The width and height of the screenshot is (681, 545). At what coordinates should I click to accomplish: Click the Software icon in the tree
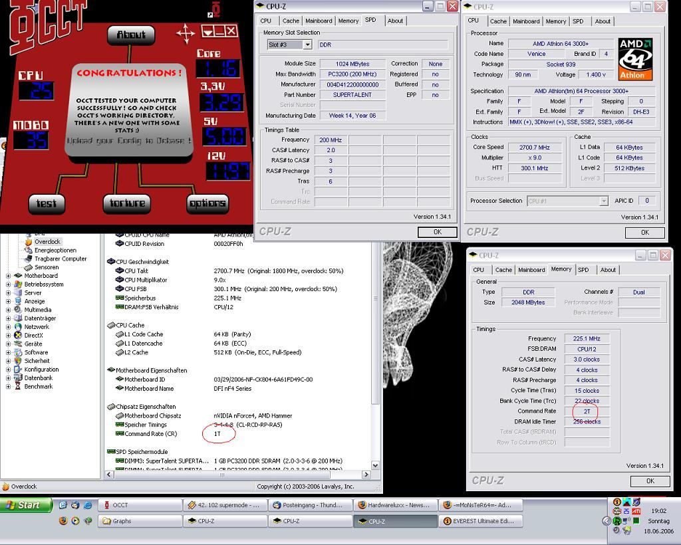18,352
